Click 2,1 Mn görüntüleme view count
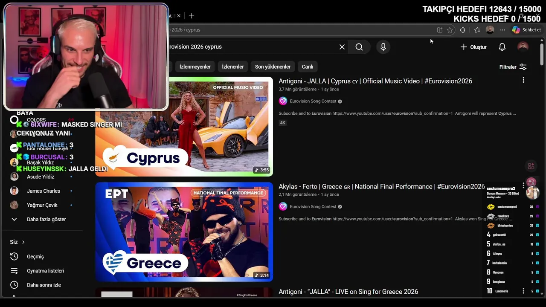The height and width of the screenshot is (307, 546). pos(297,194)
